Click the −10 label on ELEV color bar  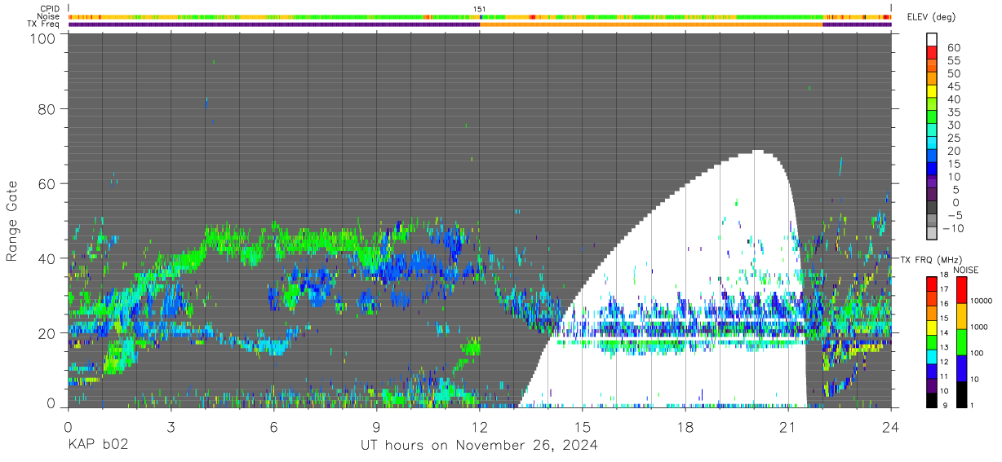coord(952,227)
